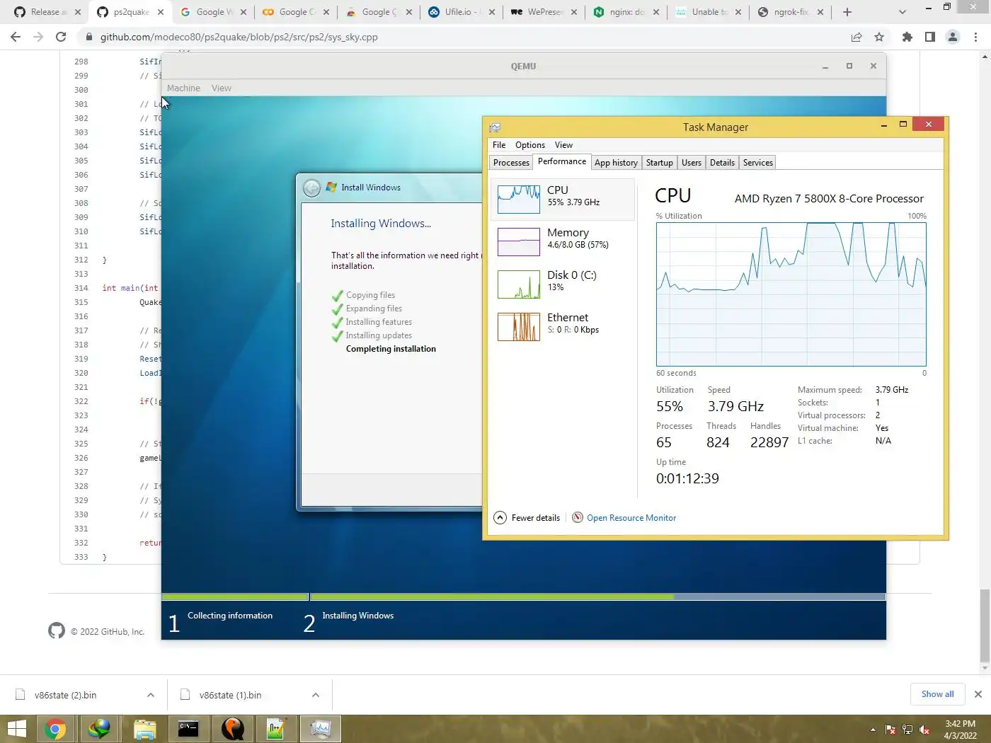Click Open Resource Monitor link

(x=631, y=518)
